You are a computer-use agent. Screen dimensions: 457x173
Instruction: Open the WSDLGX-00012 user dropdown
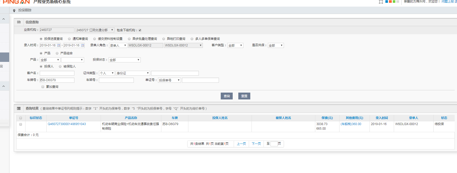click(183, 45)
